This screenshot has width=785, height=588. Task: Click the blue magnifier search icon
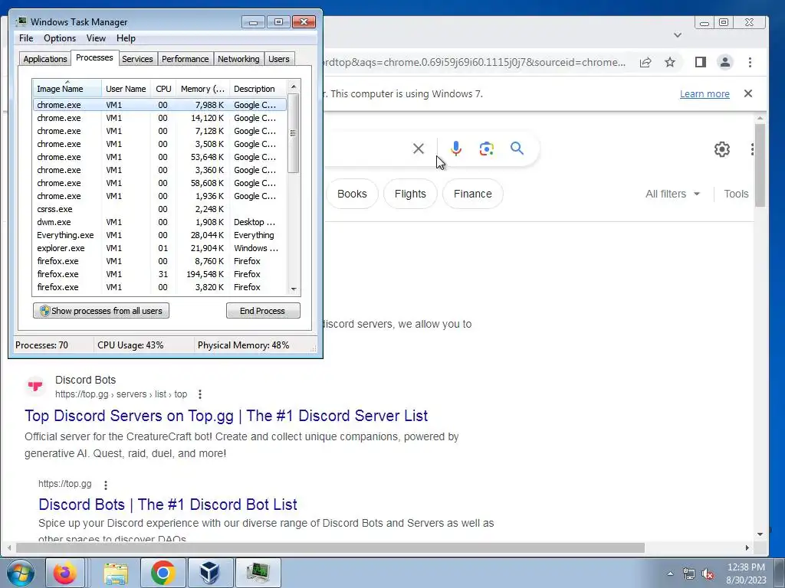click(x=517, y=149)
